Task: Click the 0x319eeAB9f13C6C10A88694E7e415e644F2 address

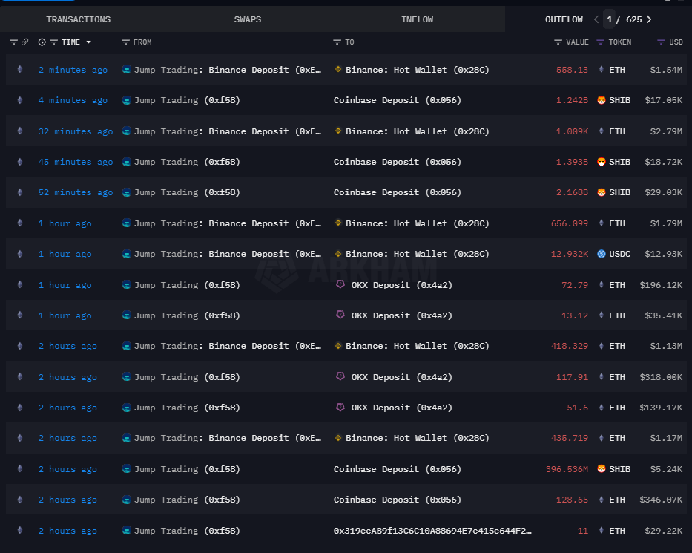Action: (432, 531)
